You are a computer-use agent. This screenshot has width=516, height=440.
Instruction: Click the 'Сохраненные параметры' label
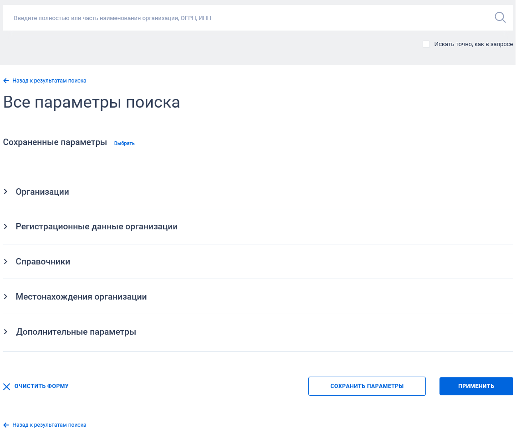[55, 142]
